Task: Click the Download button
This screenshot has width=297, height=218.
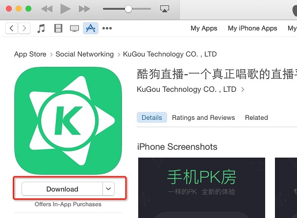Action: point(62,189)
